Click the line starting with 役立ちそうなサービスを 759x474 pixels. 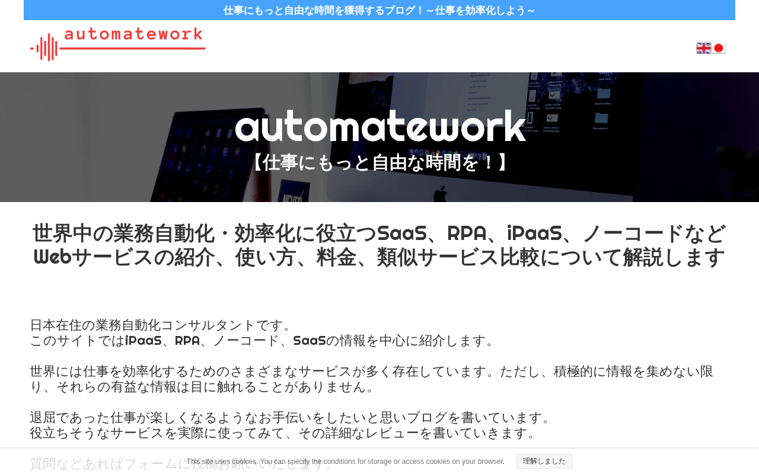pos(285,433)
